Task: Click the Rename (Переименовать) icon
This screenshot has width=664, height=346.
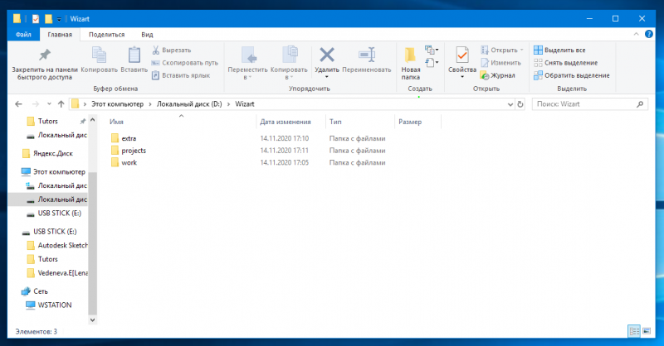Action: pyautogui.click(x=366, y=55)
